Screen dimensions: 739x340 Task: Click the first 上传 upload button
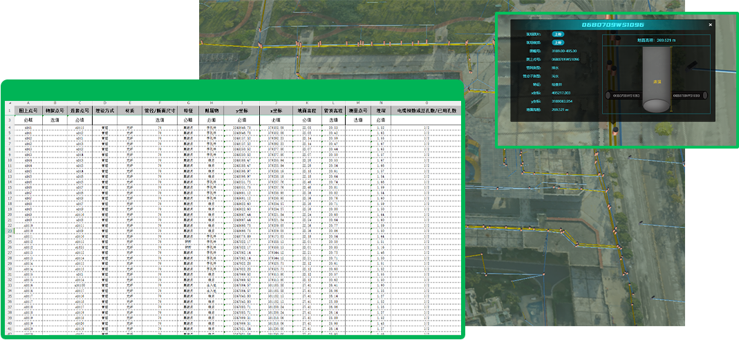pyautogui.click(x=557, y=33)
